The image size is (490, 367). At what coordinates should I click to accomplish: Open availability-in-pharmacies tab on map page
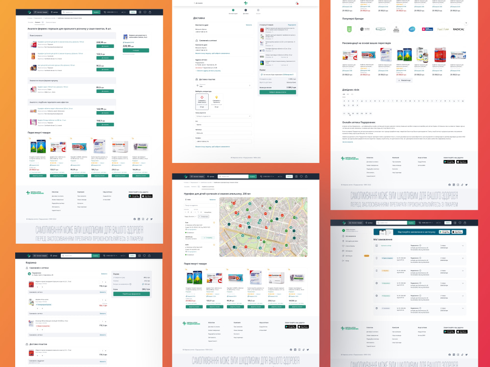pos(208,186)
